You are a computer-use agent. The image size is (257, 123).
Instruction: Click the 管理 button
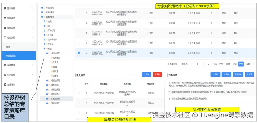[249, 74]
